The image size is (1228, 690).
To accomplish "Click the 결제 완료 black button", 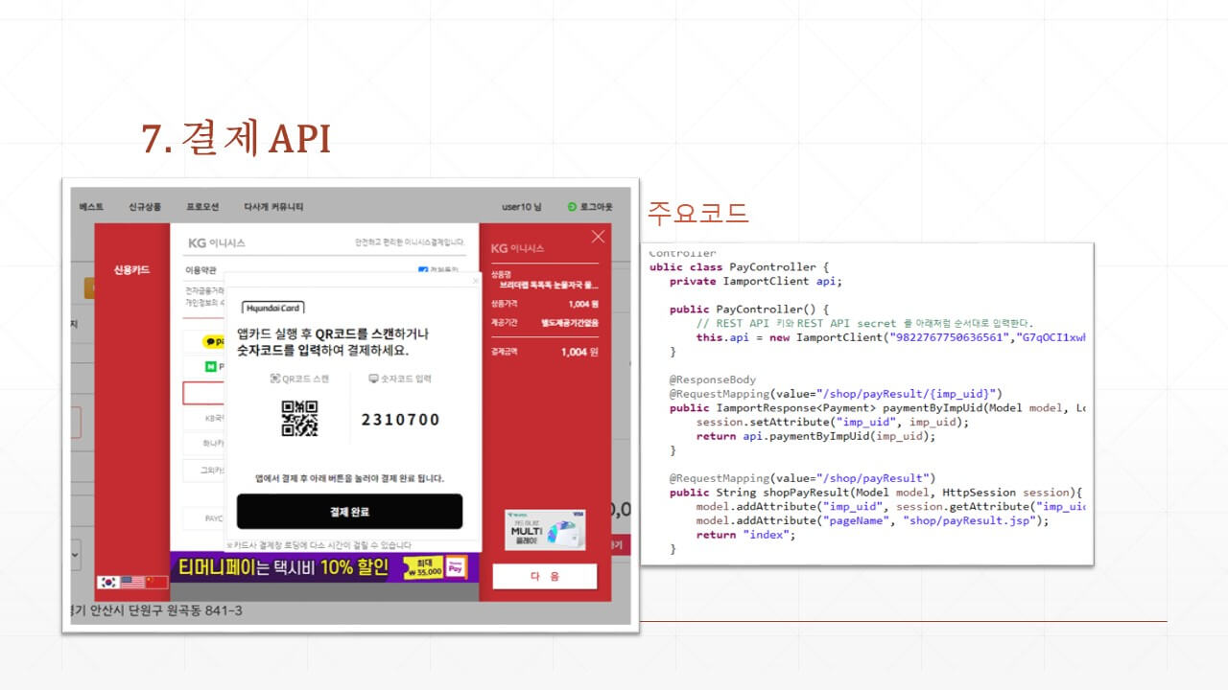I will tap(349, 512).
